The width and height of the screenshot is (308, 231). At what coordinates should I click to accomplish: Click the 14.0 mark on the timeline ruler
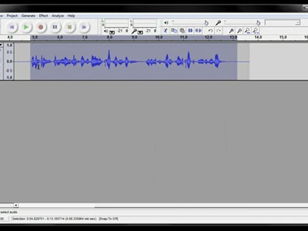(x=258, y=37)
